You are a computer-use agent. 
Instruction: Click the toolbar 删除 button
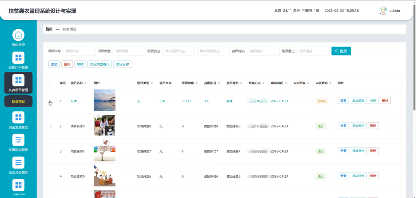pyautogui.click(x=67, y=64)
